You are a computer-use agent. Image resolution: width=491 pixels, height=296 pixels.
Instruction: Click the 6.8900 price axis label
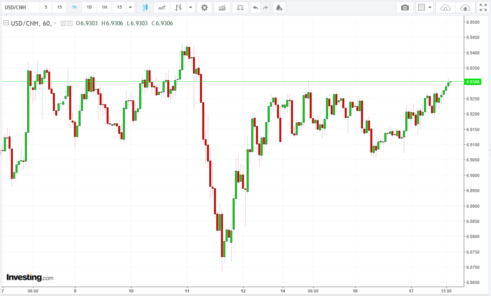point(473,206)
